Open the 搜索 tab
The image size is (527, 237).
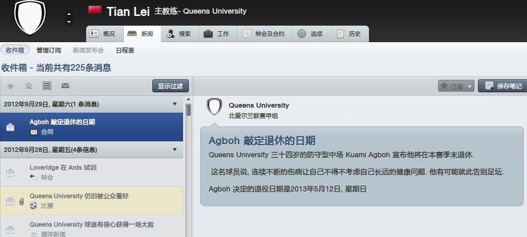pyautogui.click(x=180, y=34)
